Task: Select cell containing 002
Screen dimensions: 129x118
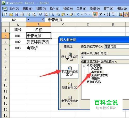Action: coord(18,42)
